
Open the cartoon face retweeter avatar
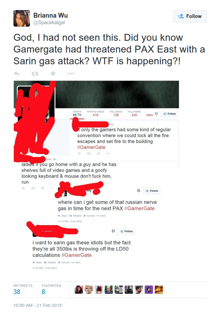tap(89, 290)
